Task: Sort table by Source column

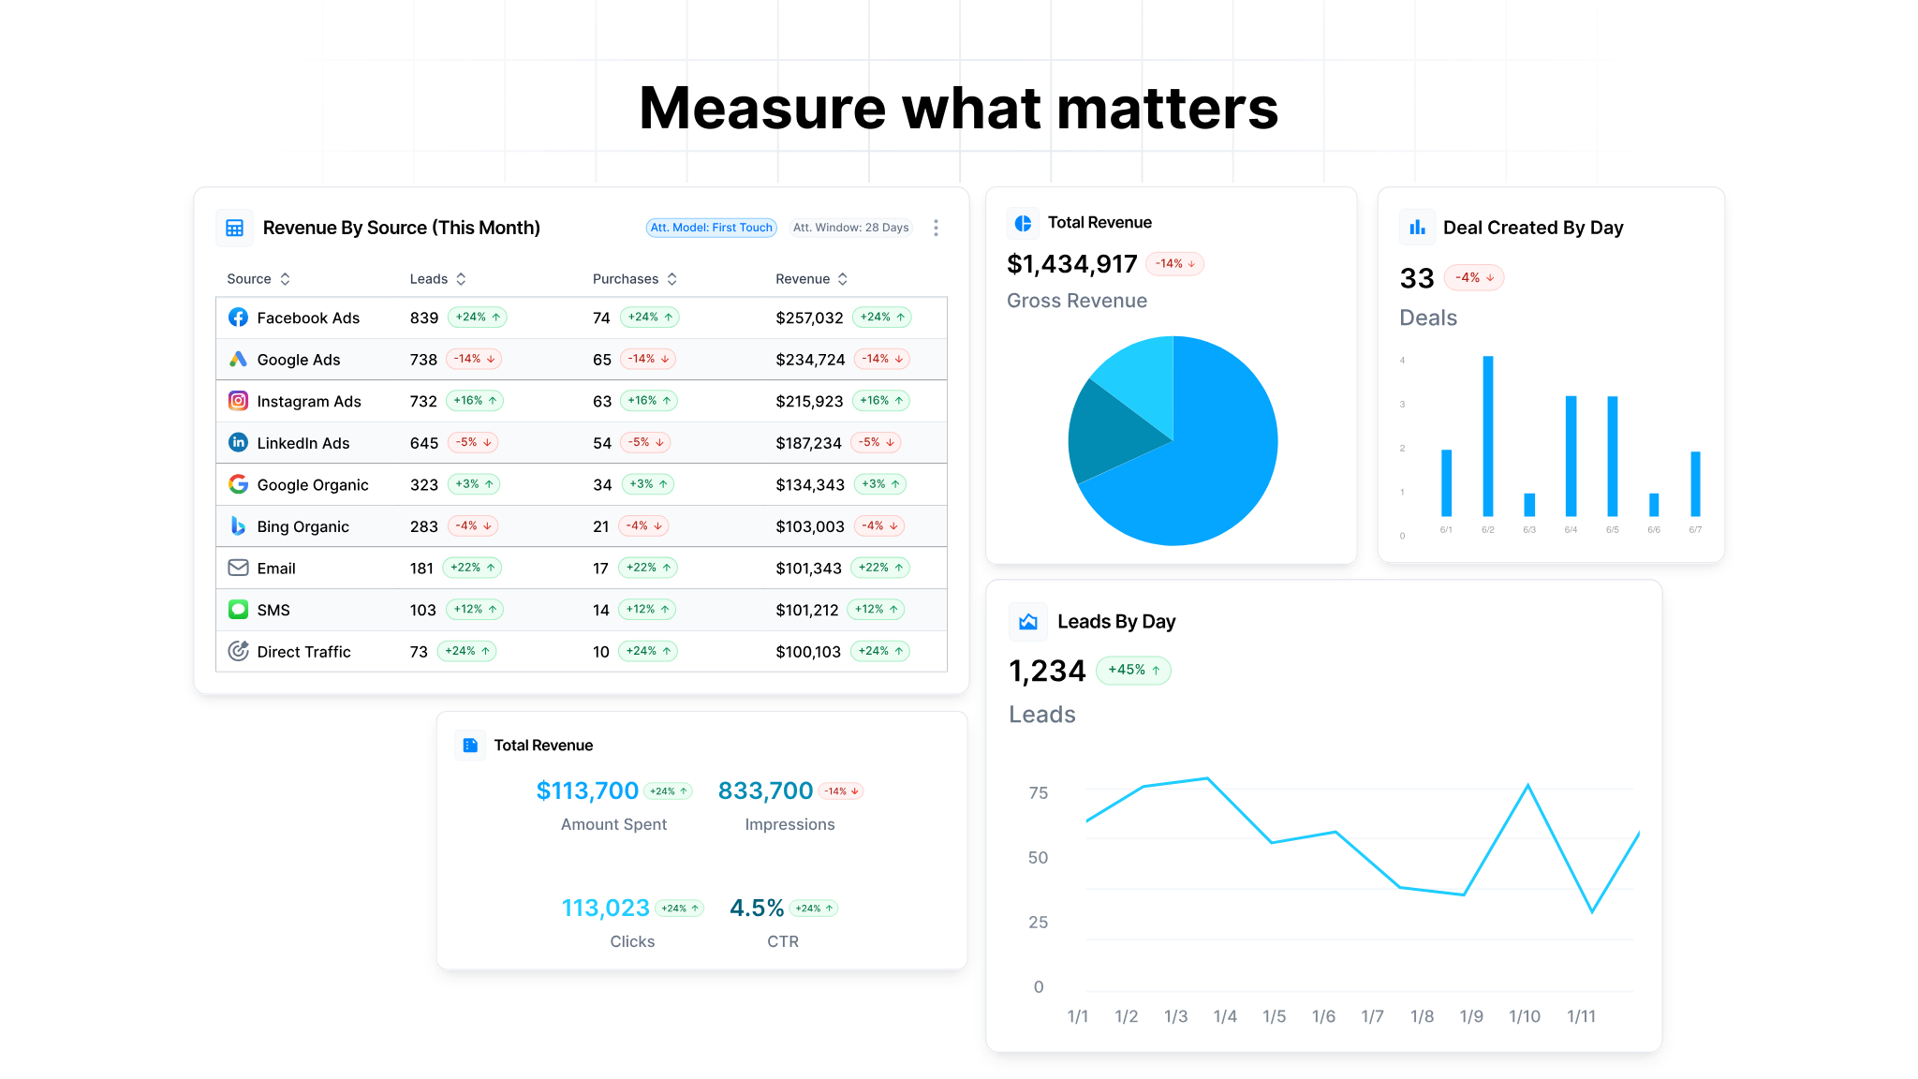Action: coord(285,279)
